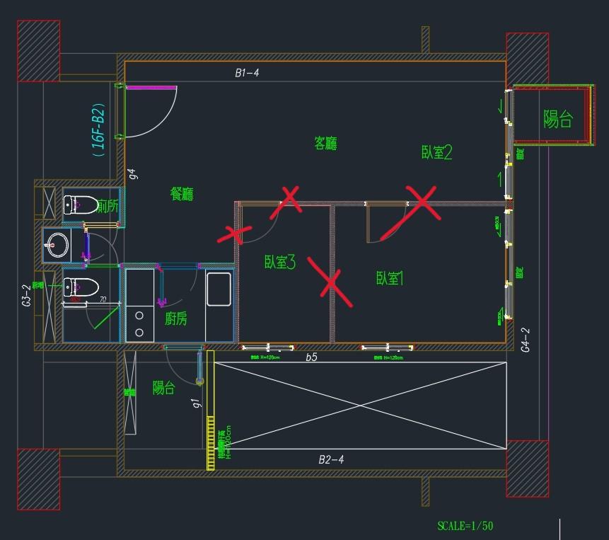Select the 客廳 room label
Screen dimensions: 609x540
coord(325,144)
